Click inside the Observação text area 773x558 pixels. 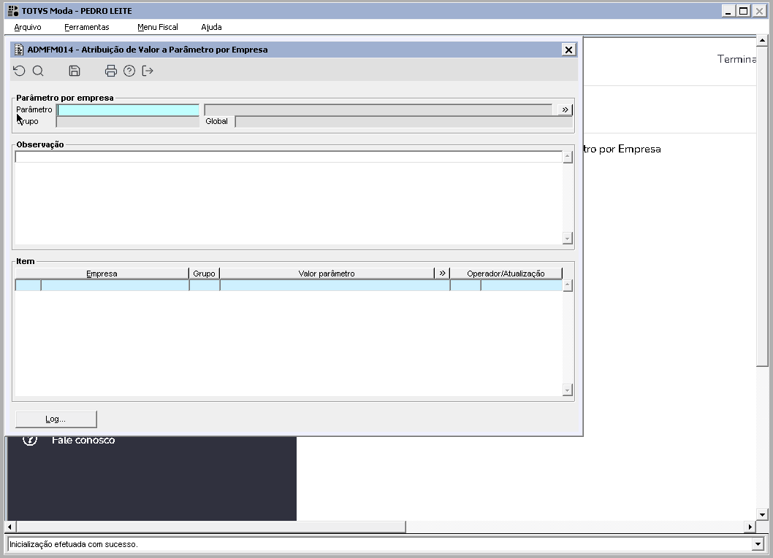[x=289, y=198]
